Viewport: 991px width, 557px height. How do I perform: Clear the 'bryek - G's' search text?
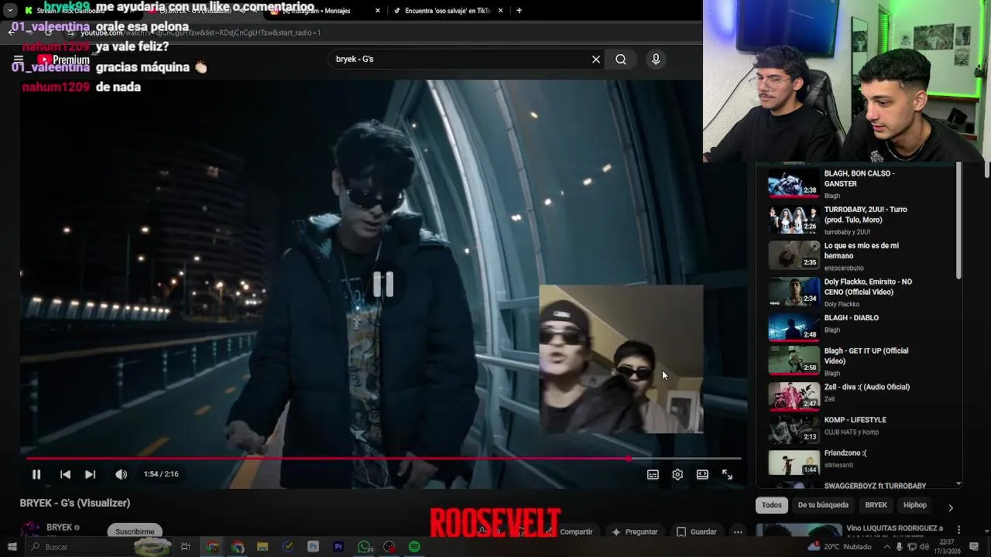pos(596,60)
